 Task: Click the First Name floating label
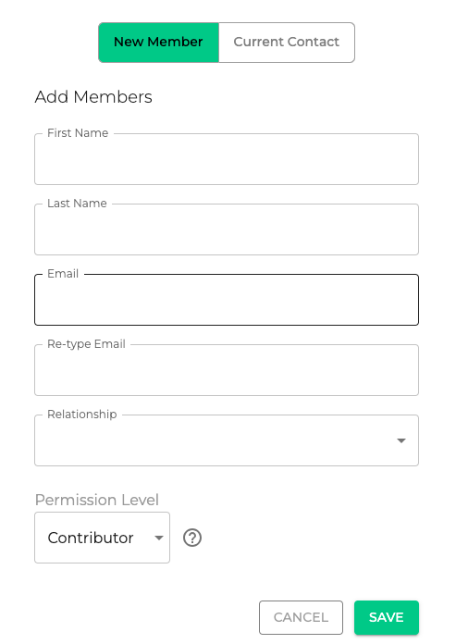78,133
